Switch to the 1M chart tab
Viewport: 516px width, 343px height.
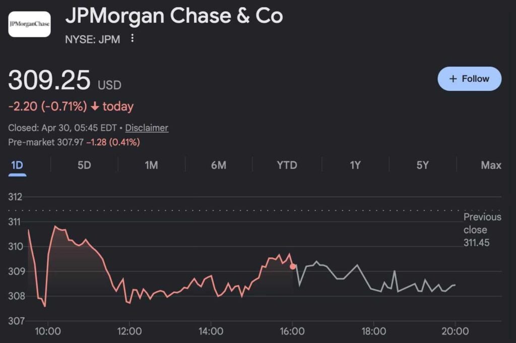tap(151, 165)
